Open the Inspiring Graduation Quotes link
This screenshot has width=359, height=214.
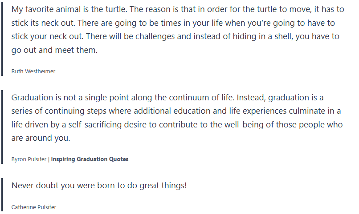(90, 159)
